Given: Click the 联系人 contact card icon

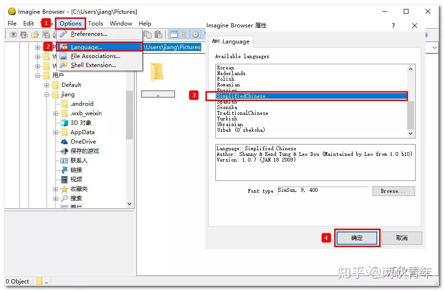Looking at the screenshot, I should pyautogui.click(x=64, y=161).
